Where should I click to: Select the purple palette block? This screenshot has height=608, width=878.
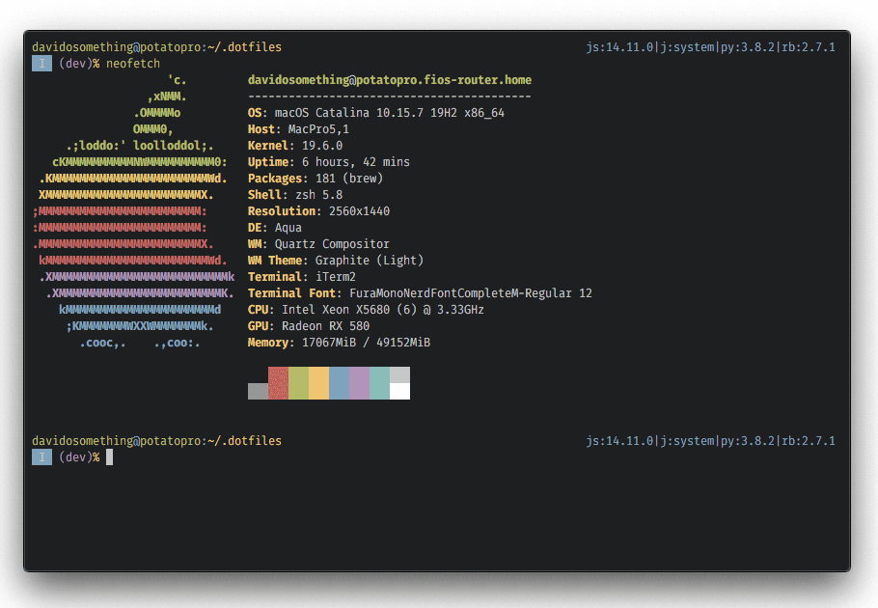coord(360,383)
